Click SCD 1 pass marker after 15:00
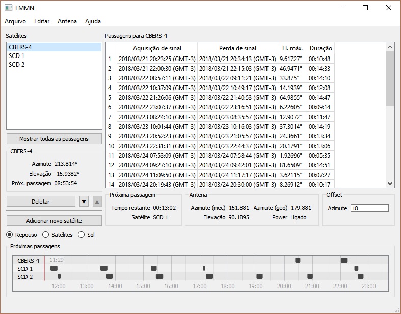Screen dimensions: 401x314 (154, 268)
